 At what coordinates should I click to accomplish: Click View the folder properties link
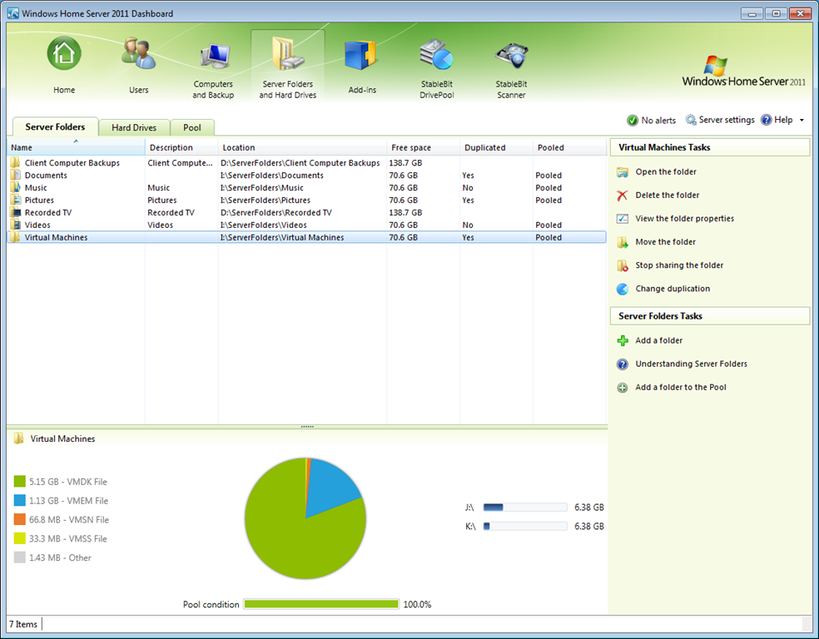click(x=685, y=219)
